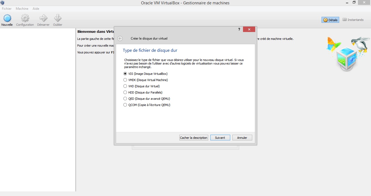Select QED (Disque dur avancé QEMU)

(147, 99)
